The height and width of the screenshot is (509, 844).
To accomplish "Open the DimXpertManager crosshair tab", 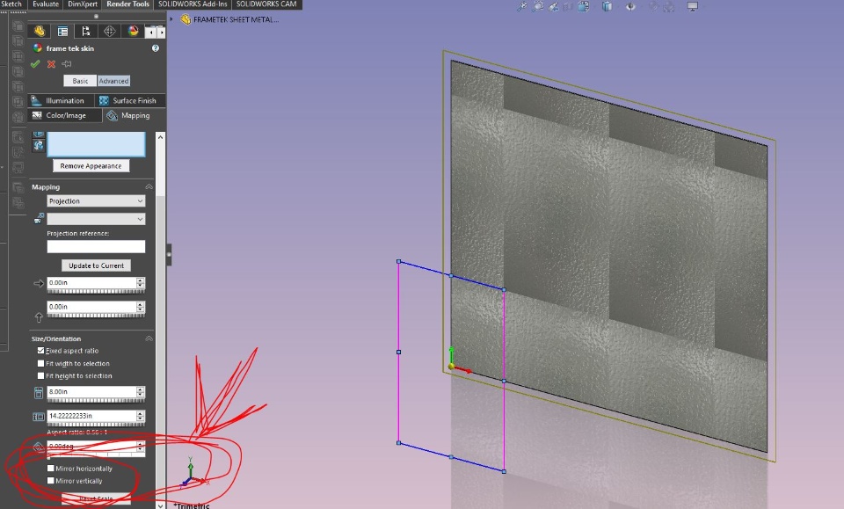I will [109, 31].
